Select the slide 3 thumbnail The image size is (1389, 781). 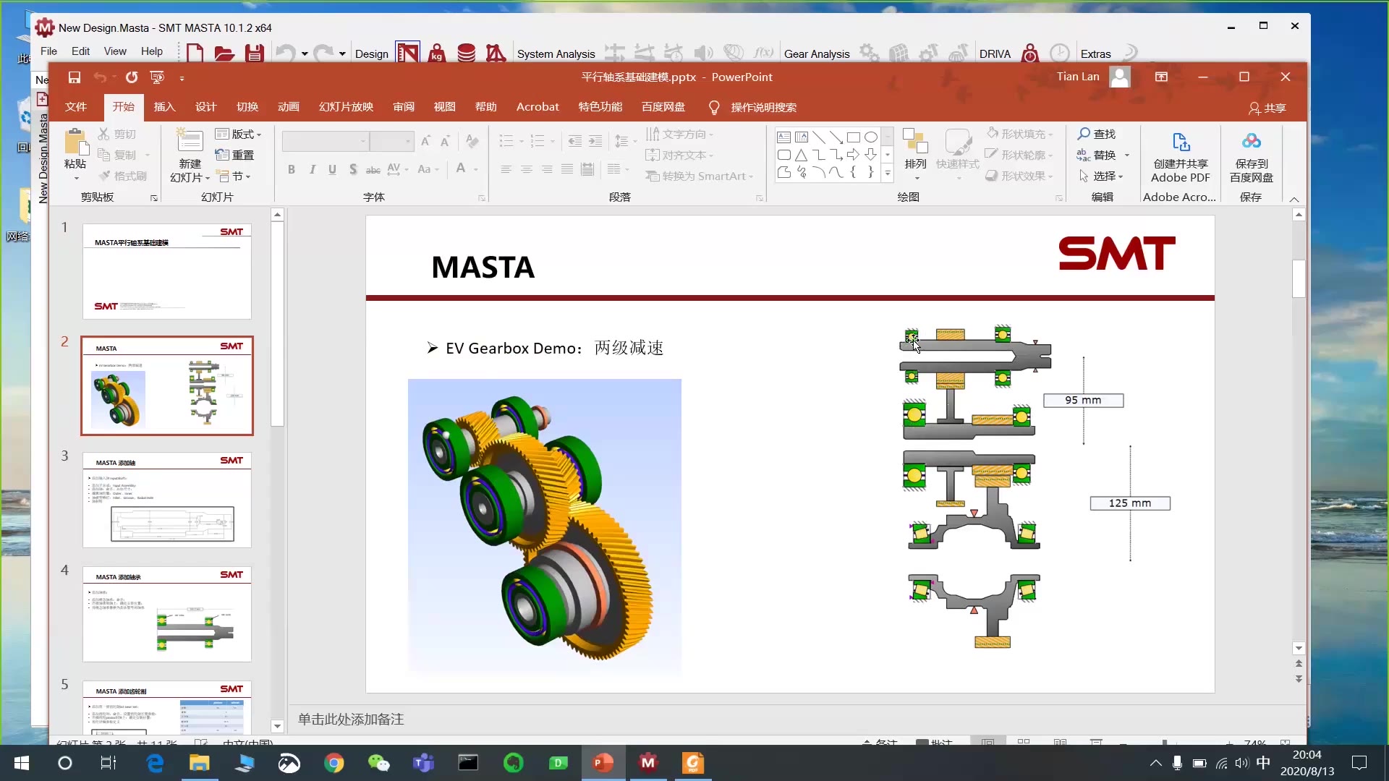166,500
